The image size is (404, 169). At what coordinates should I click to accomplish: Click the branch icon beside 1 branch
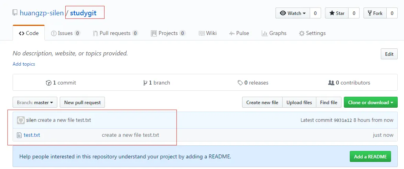click(x=145, y=83)
